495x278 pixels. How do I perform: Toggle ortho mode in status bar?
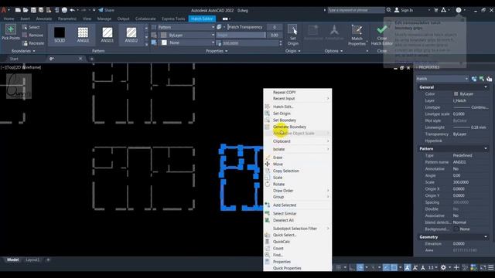pyautogui.click(x=352, y=268)
